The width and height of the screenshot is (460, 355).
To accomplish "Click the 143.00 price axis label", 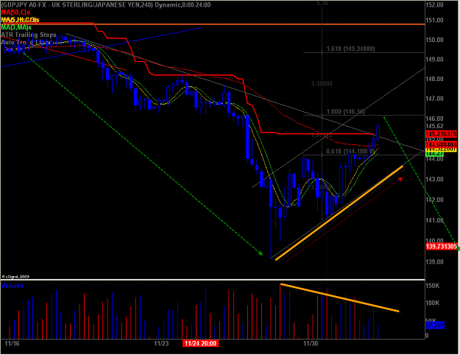I will click(434, 179).
